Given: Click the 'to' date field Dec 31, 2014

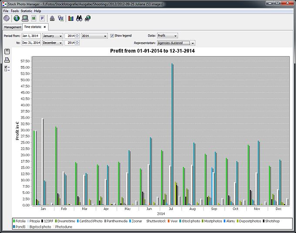Looking at the screenshot, I should [31, 43].
